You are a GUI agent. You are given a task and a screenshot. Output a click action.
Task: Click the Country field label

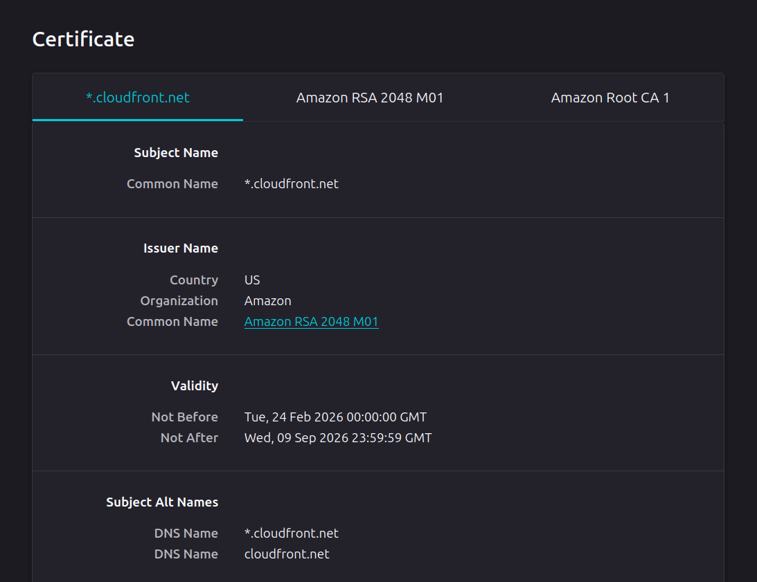coord(193,280)
